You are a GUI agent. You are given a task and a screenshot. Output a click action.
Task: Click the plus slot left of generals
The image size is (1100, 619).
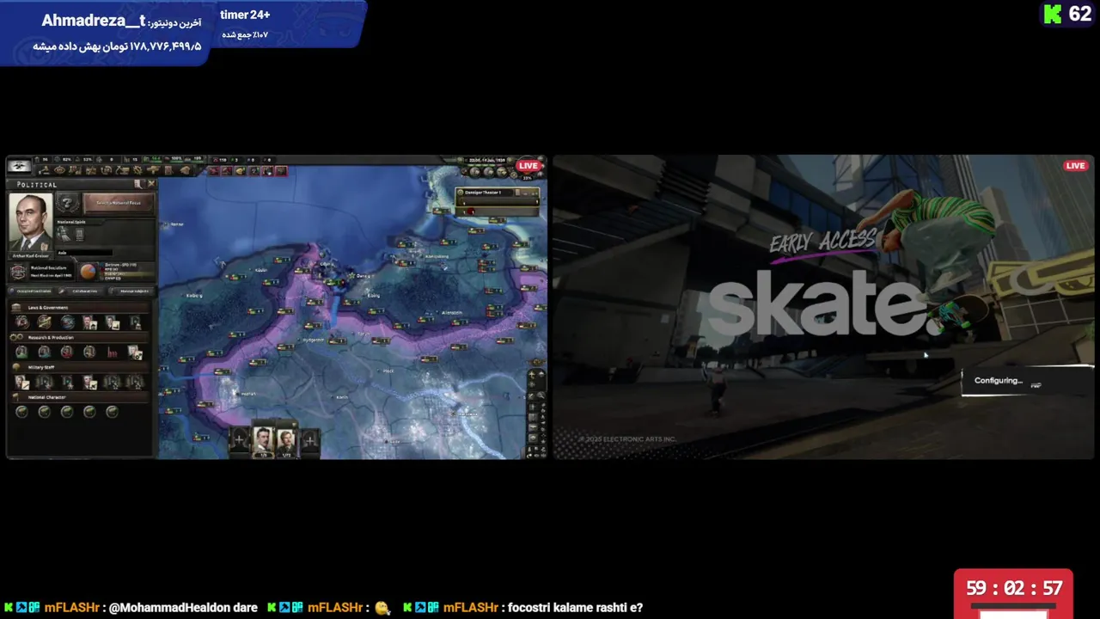(x=240, y=441)
